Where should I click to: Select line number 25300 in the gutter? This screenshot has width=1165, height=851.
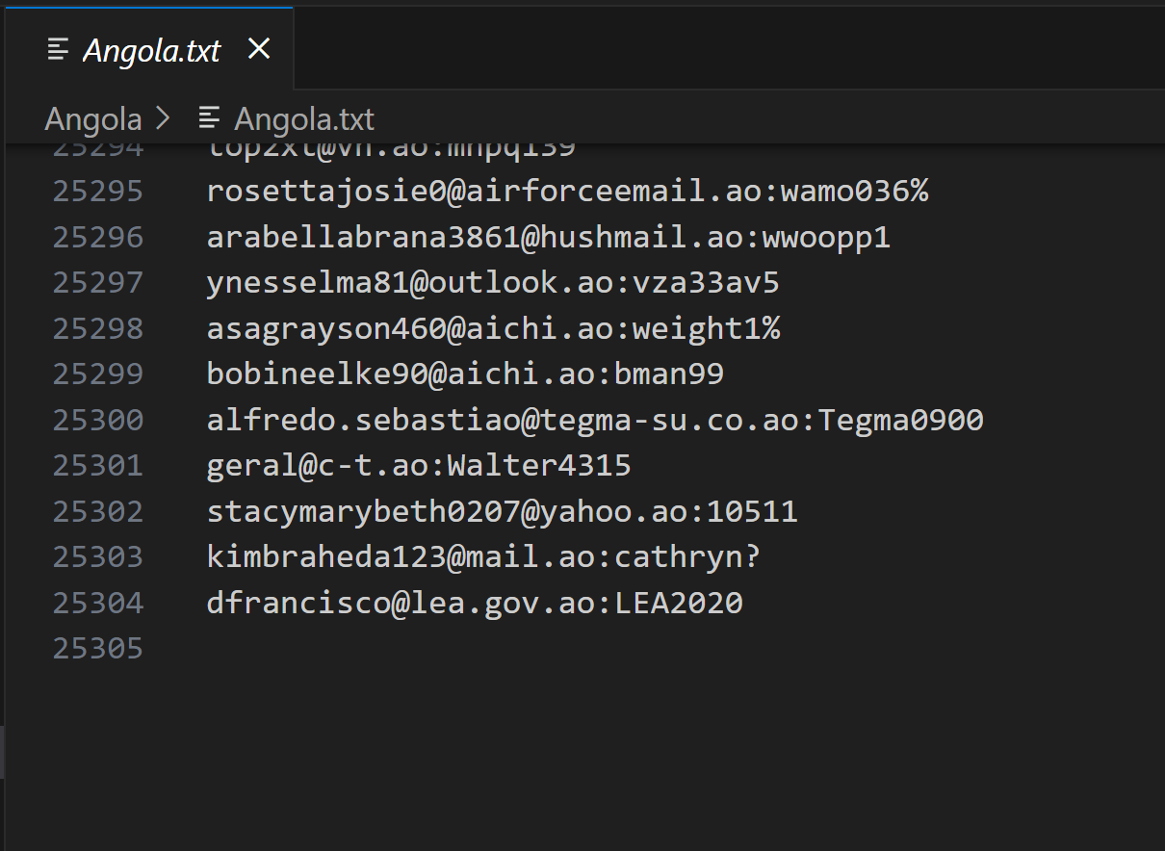point(98,420)
